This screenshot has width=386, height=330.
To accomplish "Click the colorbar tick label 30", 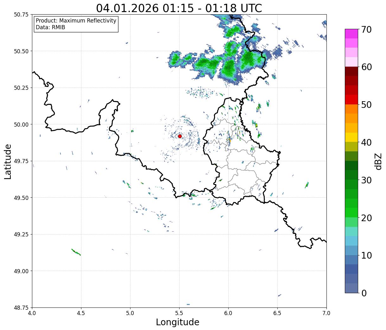I will [367, 180].
